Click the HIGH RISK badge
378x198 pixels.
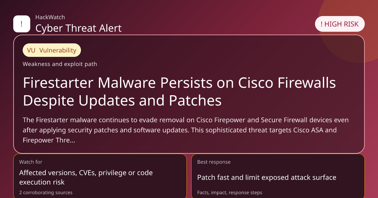coord(340,24)
